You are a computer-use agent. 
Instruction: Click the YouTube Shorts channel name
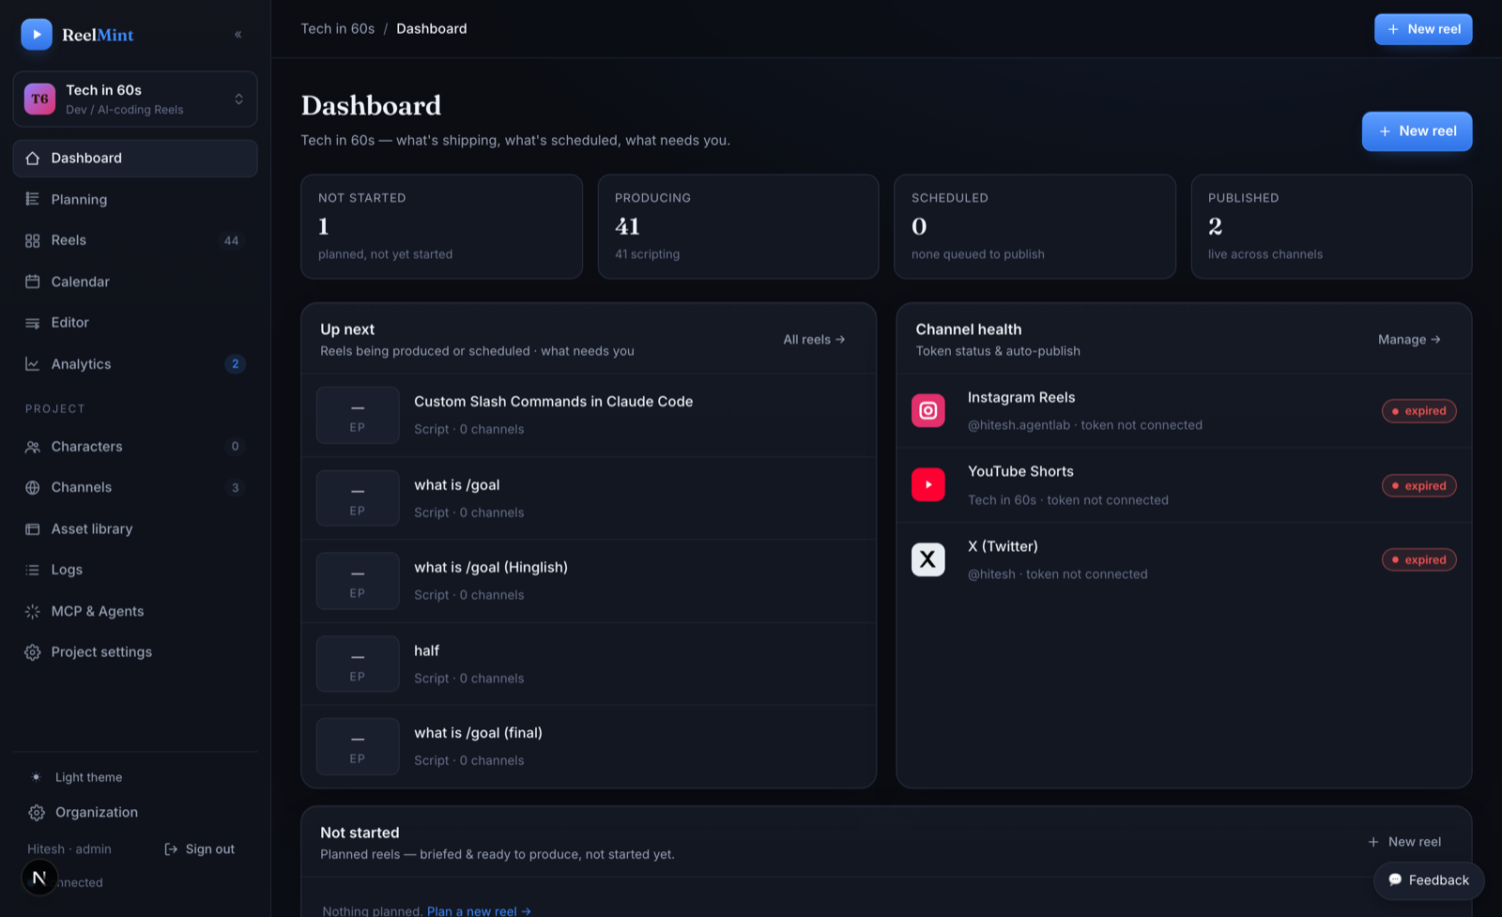[x=1020, y=471]
